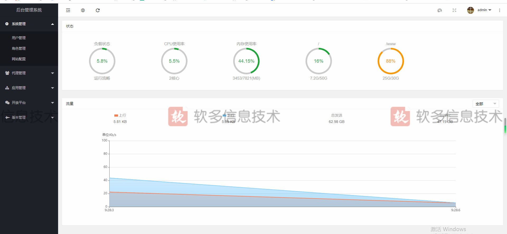The width and height of the screenshot is (507, 234).
Task: Open the three-dot more options icon
Action: [x=499, y=10]
